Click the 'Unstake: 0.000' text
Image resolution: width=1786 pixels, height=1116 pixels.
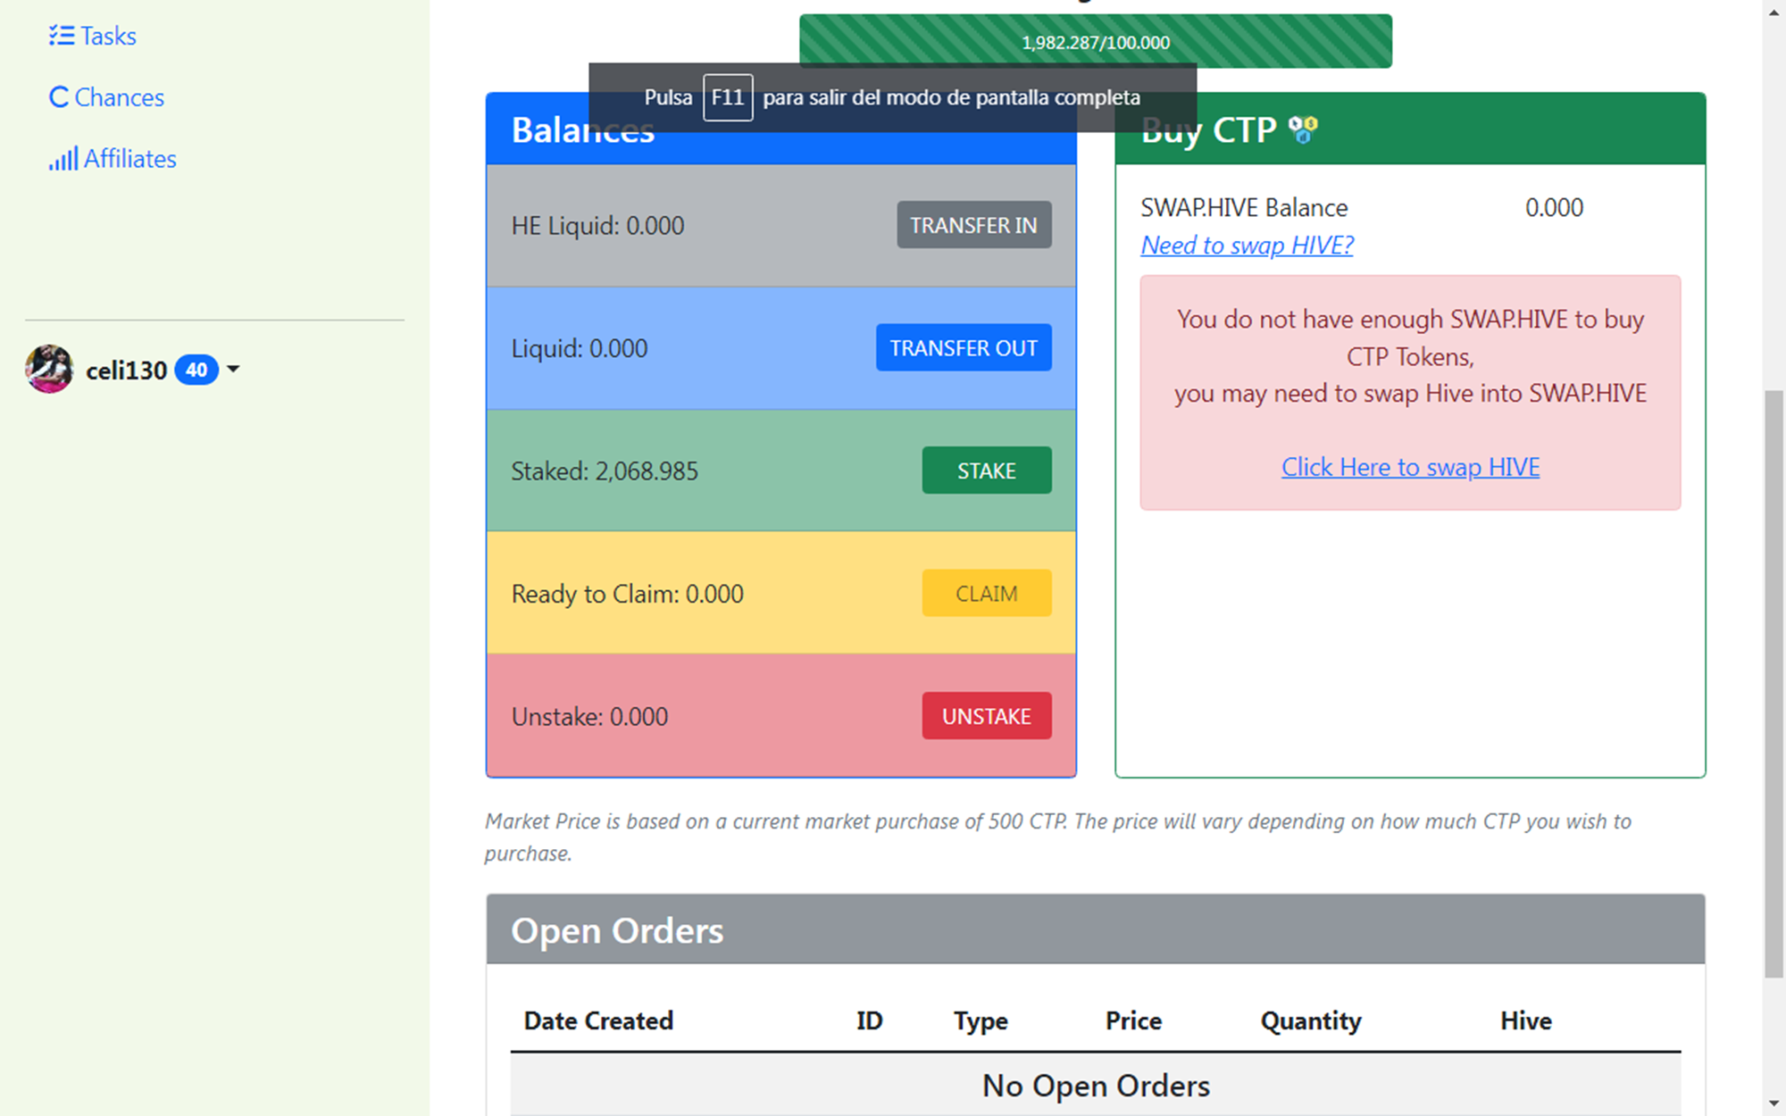coord(589,716)
